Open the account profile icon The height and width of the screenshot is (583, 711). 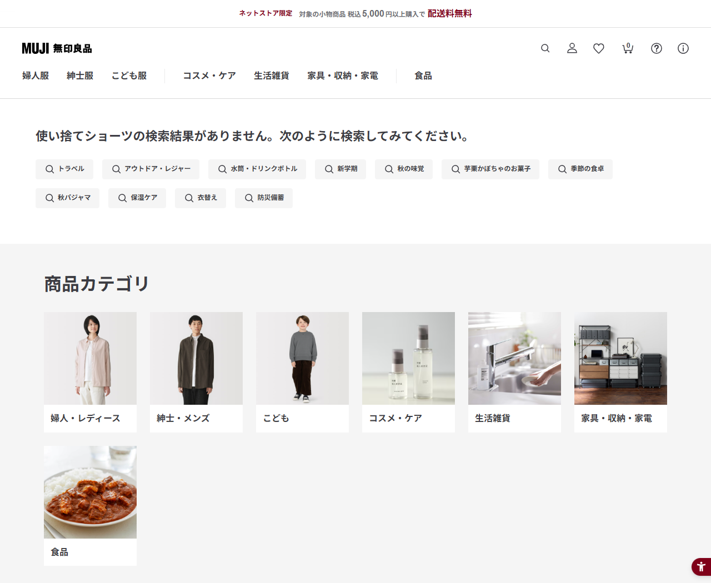(572, 48)
